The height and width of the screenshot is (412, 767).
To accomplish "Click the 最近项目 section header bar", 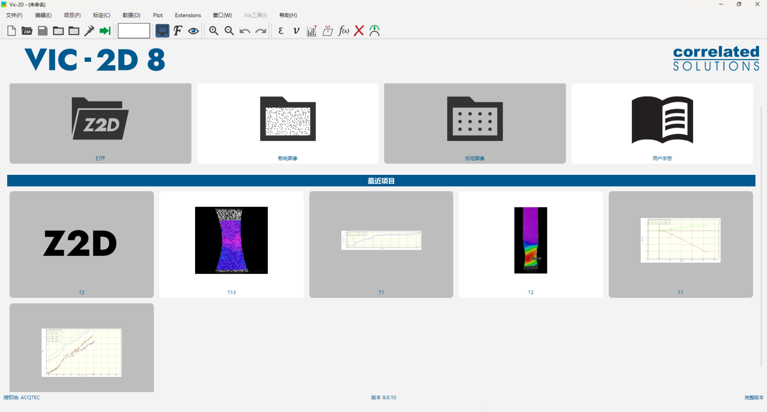I will (x=381, y=181).
